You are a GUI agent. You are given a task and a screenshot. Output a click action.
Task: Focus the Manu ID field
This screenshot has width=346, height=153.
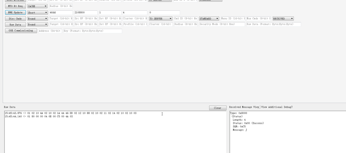click(x=233, y=18)
